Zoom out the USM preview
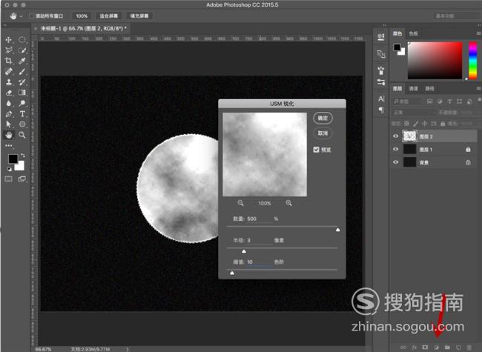 [x=240, y=203]
